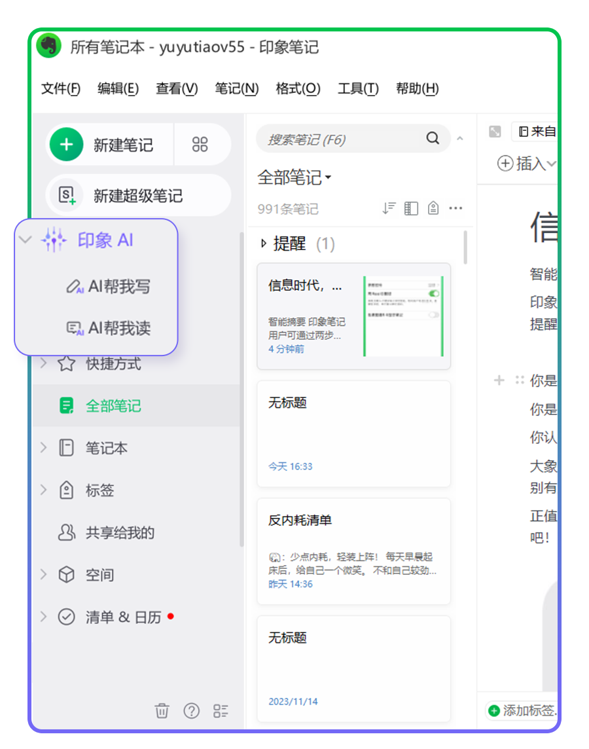Click the list layout icon at sidebar bottom
Screen dimensions: 589x749
pyautogui.click(x=221, y=711)
